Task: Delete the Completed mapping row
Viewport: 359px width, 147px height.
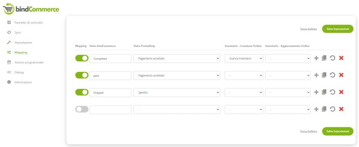Action: click(341, 58)
